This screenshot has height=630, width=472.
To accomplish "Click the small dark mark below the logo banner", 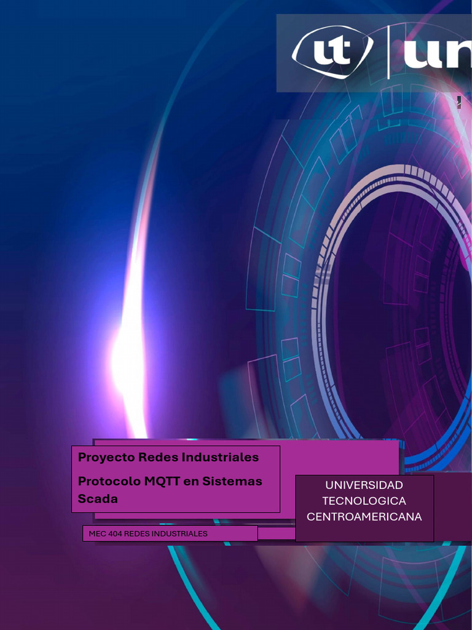I will (x=458, y=102).
